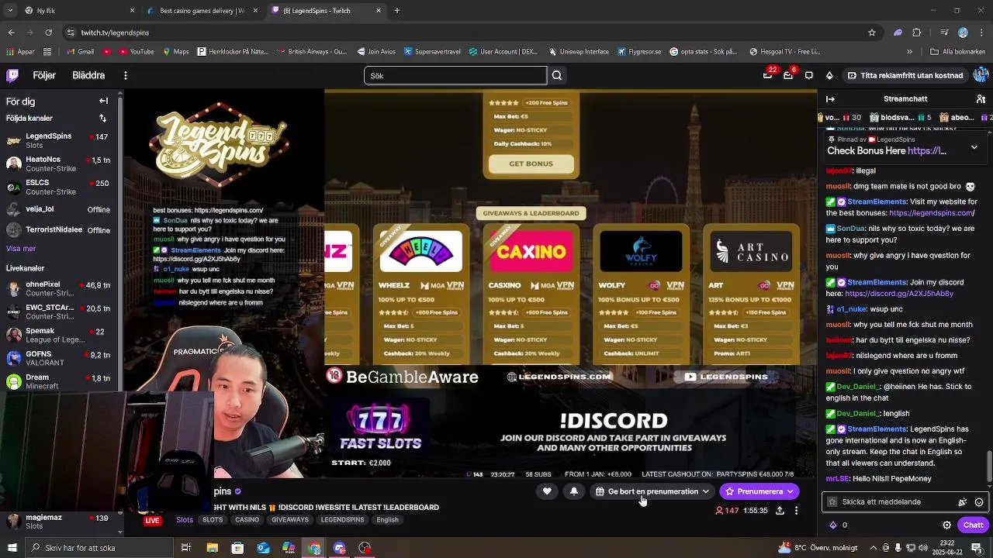Open ohnePixel live channel in sidebar
The height and width of the screenshot is (558, 993).
coord(58,289)
